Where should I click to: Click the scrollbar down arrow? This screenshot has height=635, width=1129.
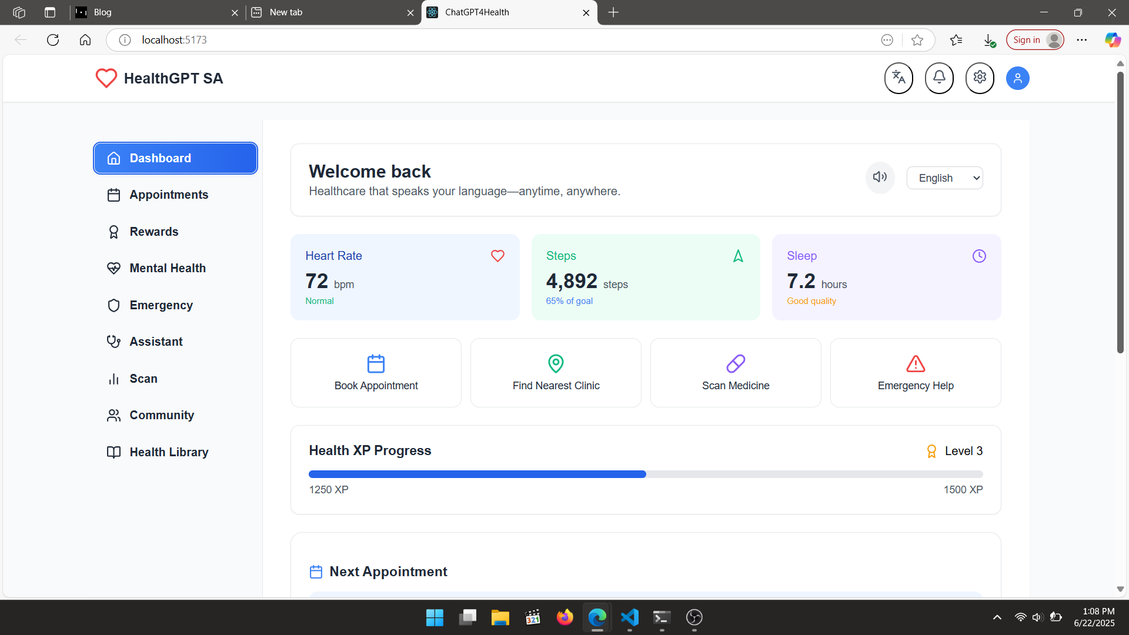(x=1120, y=589)
